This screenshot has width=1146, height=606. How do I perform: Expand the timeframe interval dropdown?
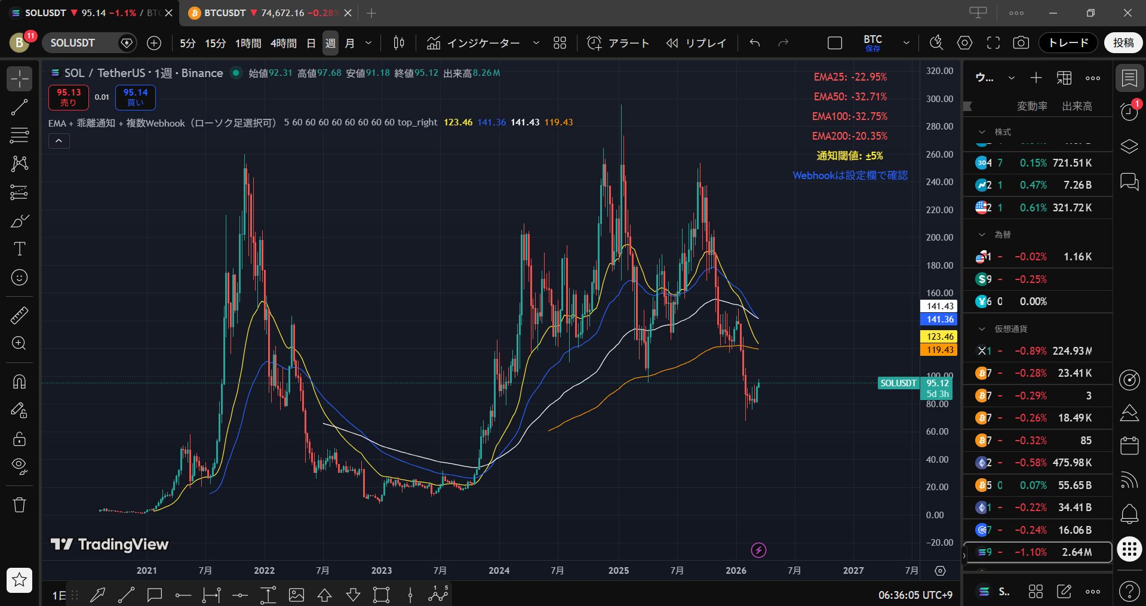368,43
